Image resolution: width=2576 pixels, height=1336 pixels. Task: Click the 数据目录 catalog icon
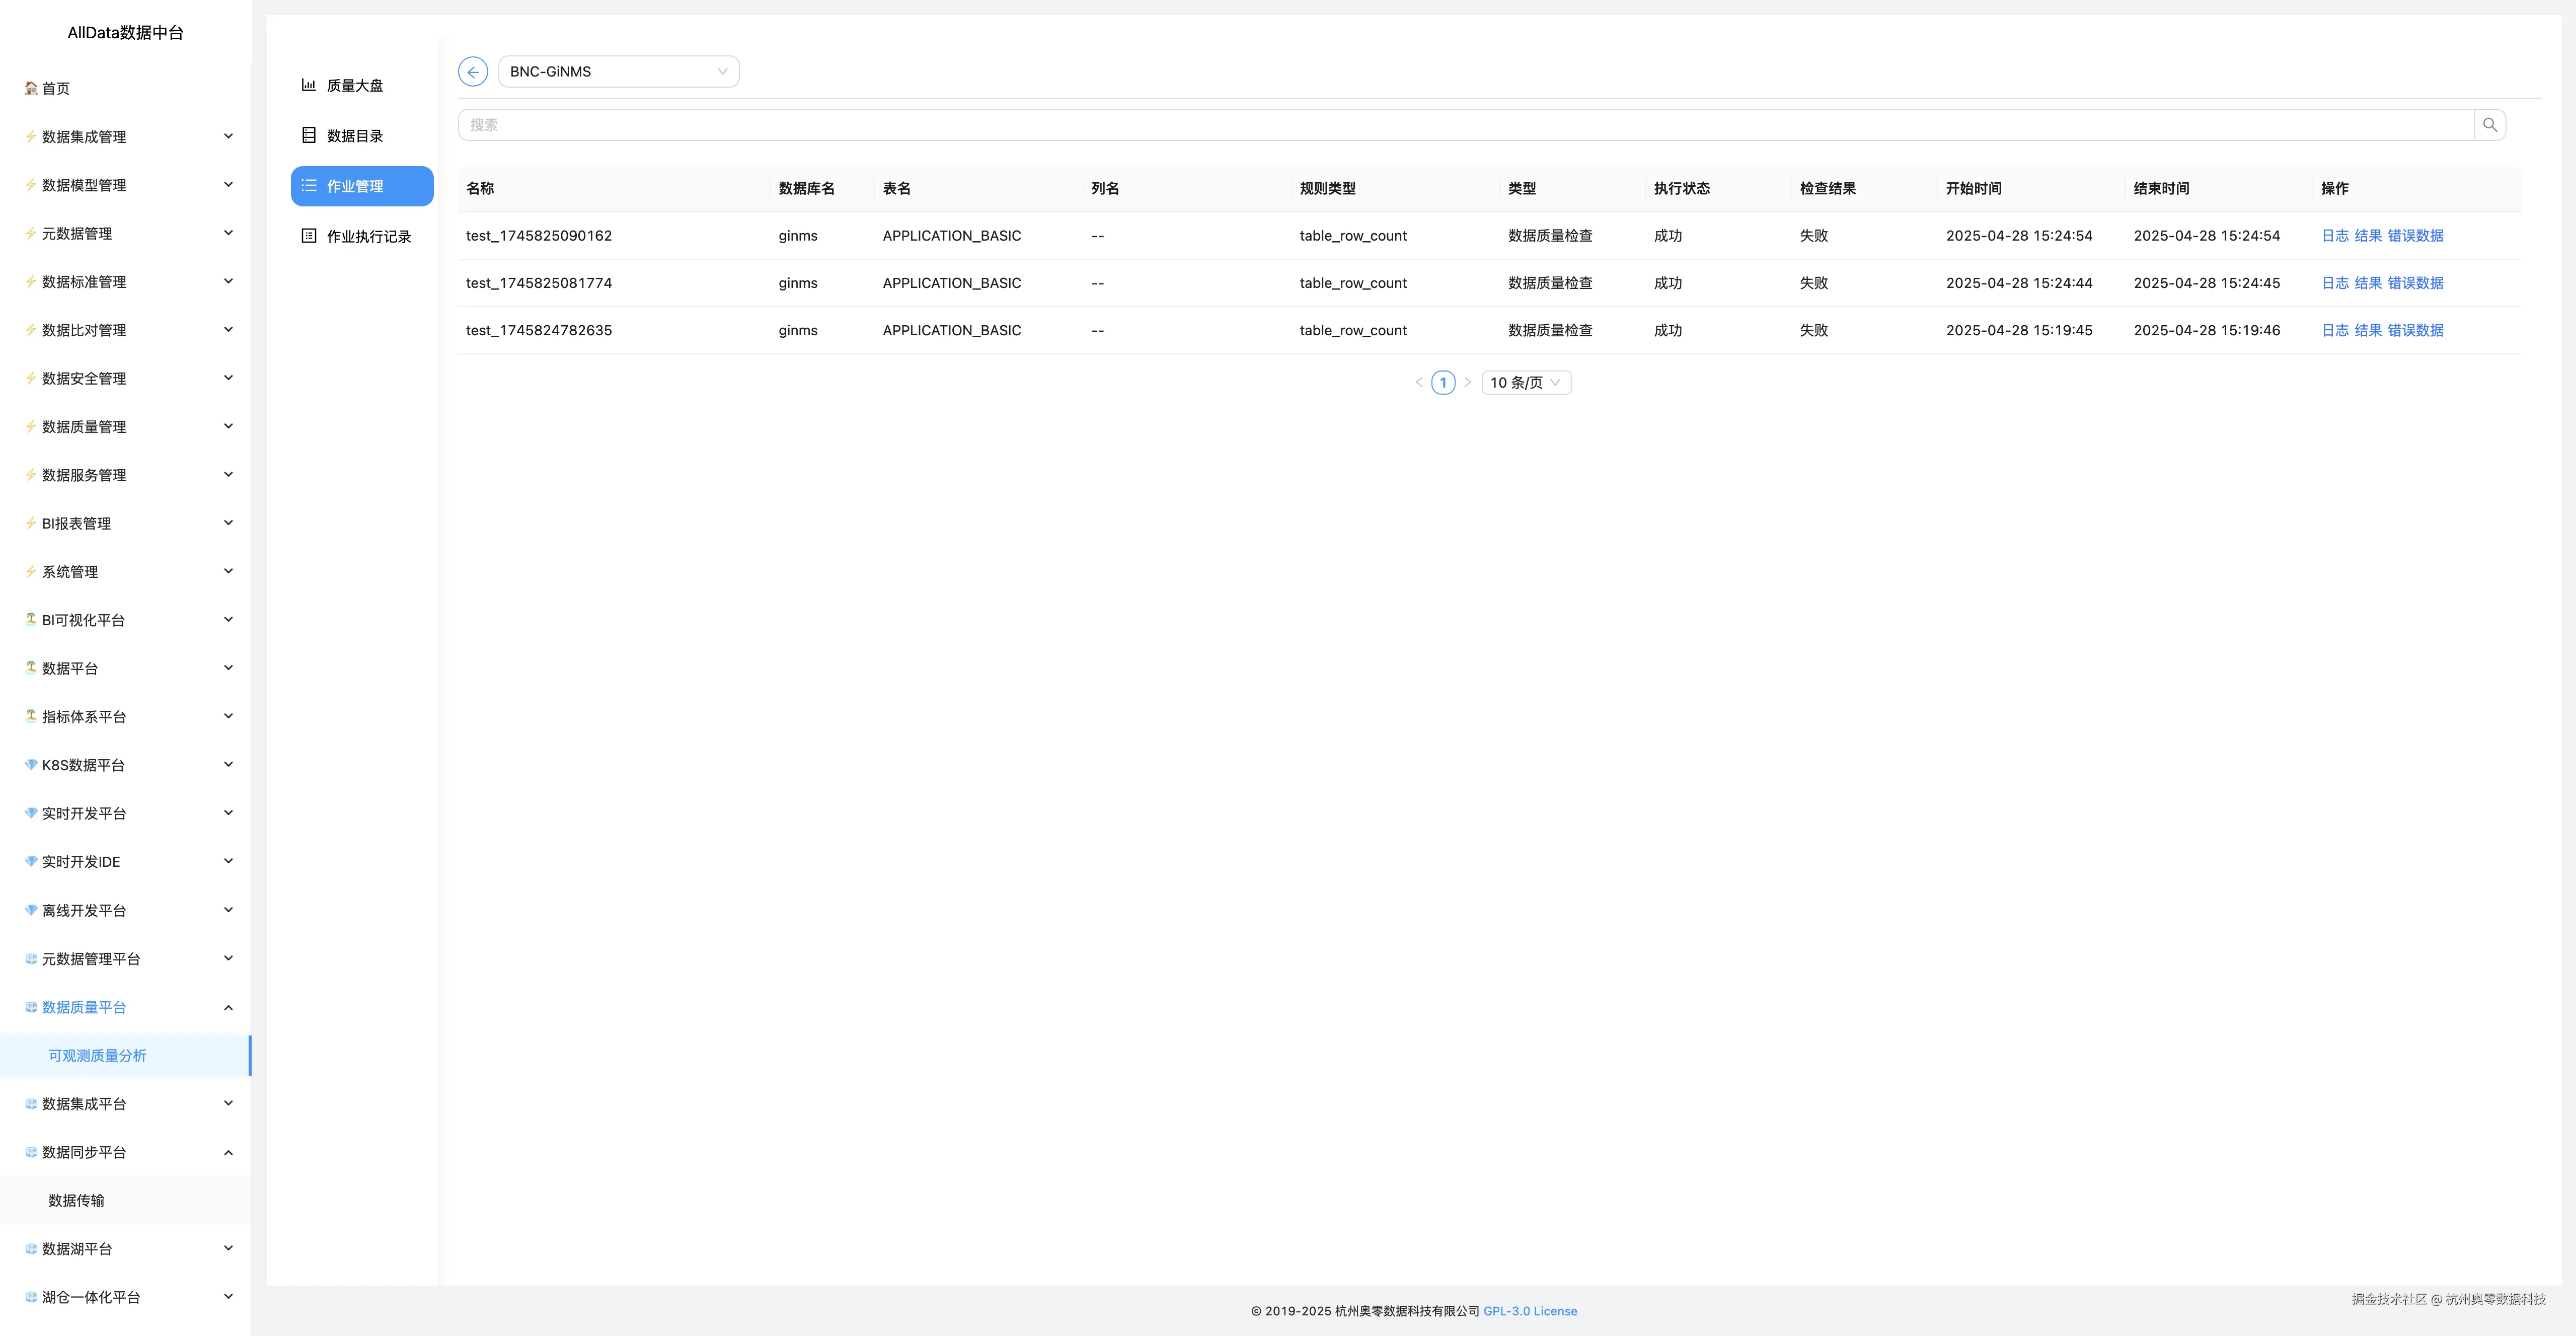pyautogui.click(x=309, y=135)
